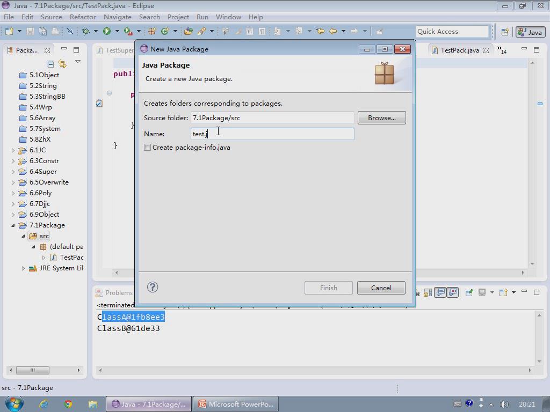Click the green Run button icon
This screenshot has width=550, height=412.
(107, 32)
